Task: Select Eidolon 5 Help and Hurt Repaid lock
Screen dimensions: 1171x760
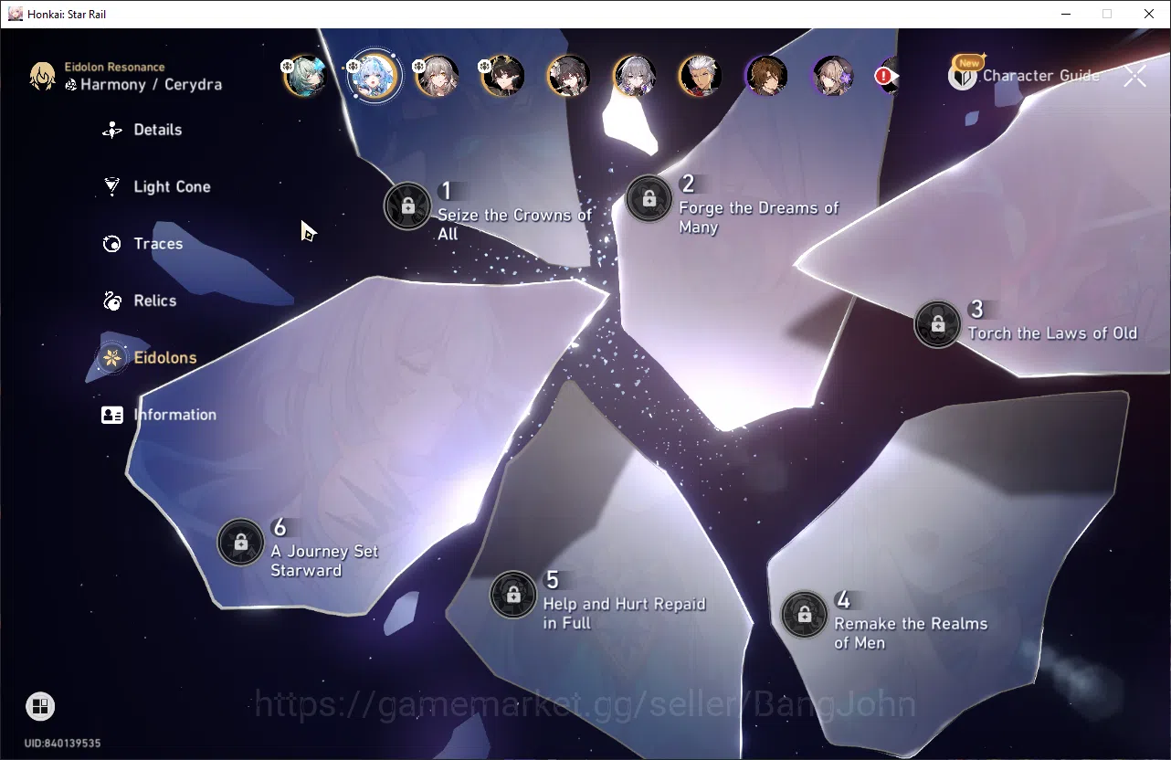Action: click(513, 595)
